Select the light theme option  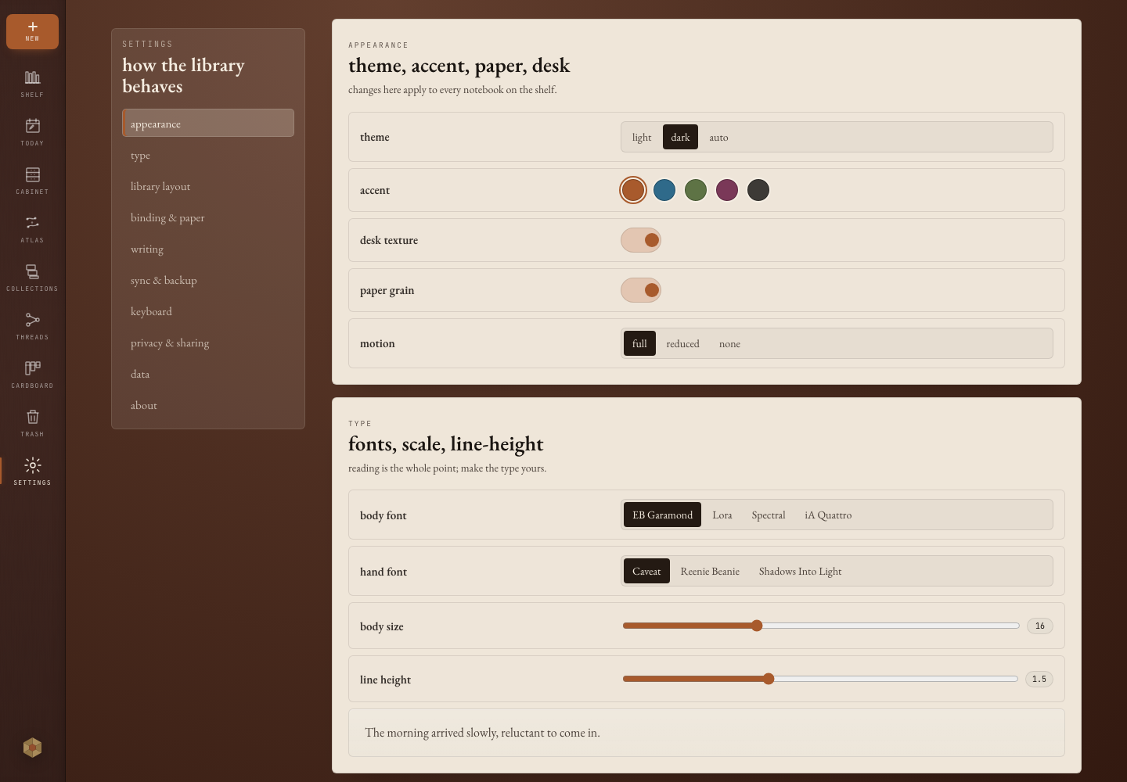coord(642,137)
